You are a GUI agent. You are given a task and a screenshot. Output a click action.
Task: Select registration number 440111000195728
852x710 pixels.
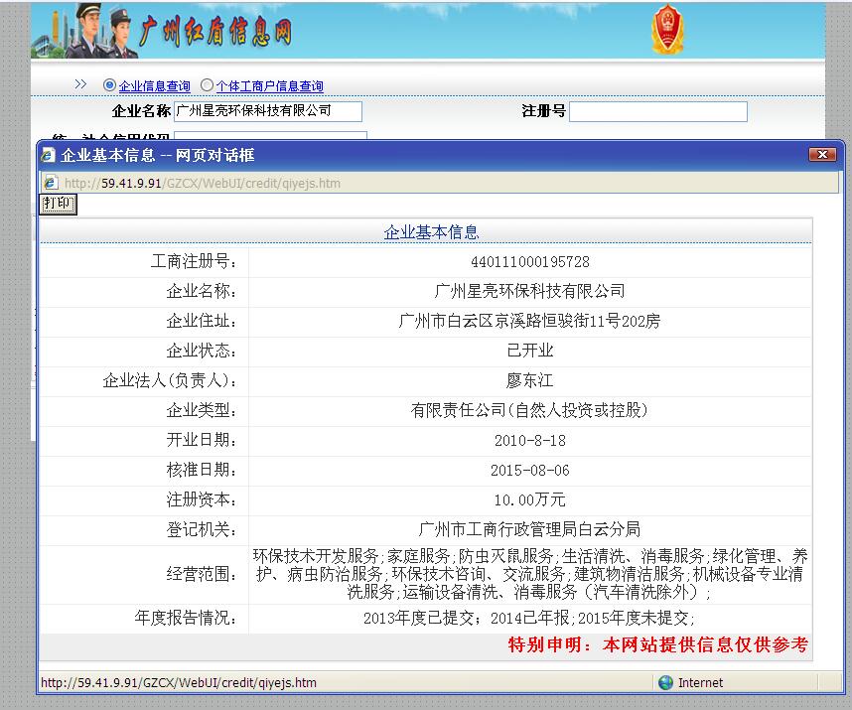point(530,262)
